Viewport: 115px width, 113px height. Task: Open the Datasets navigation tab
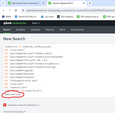36,30
